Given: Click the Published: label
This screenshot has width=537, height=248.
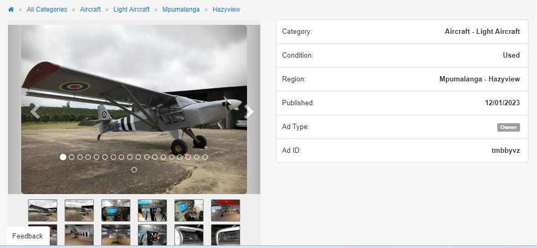Looking at the screenshot, I should (x=298, y=103).
